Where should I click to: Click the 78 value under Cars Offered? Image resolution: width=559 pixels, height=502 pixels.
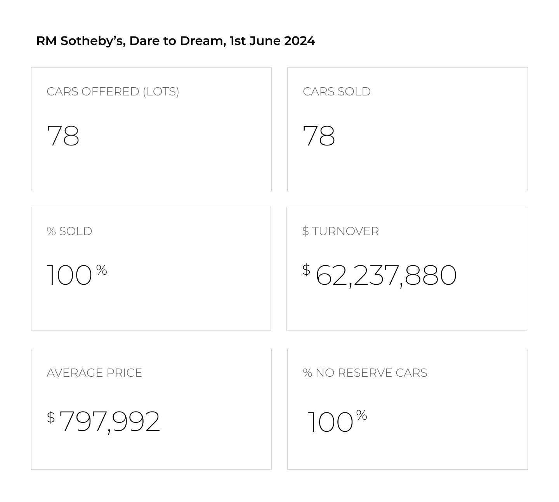(x=63, y=136)
